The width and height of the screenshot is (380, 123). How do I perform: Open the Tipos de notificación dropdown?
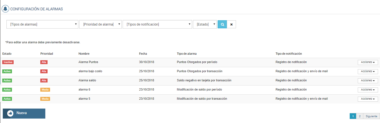click(157, 24)
